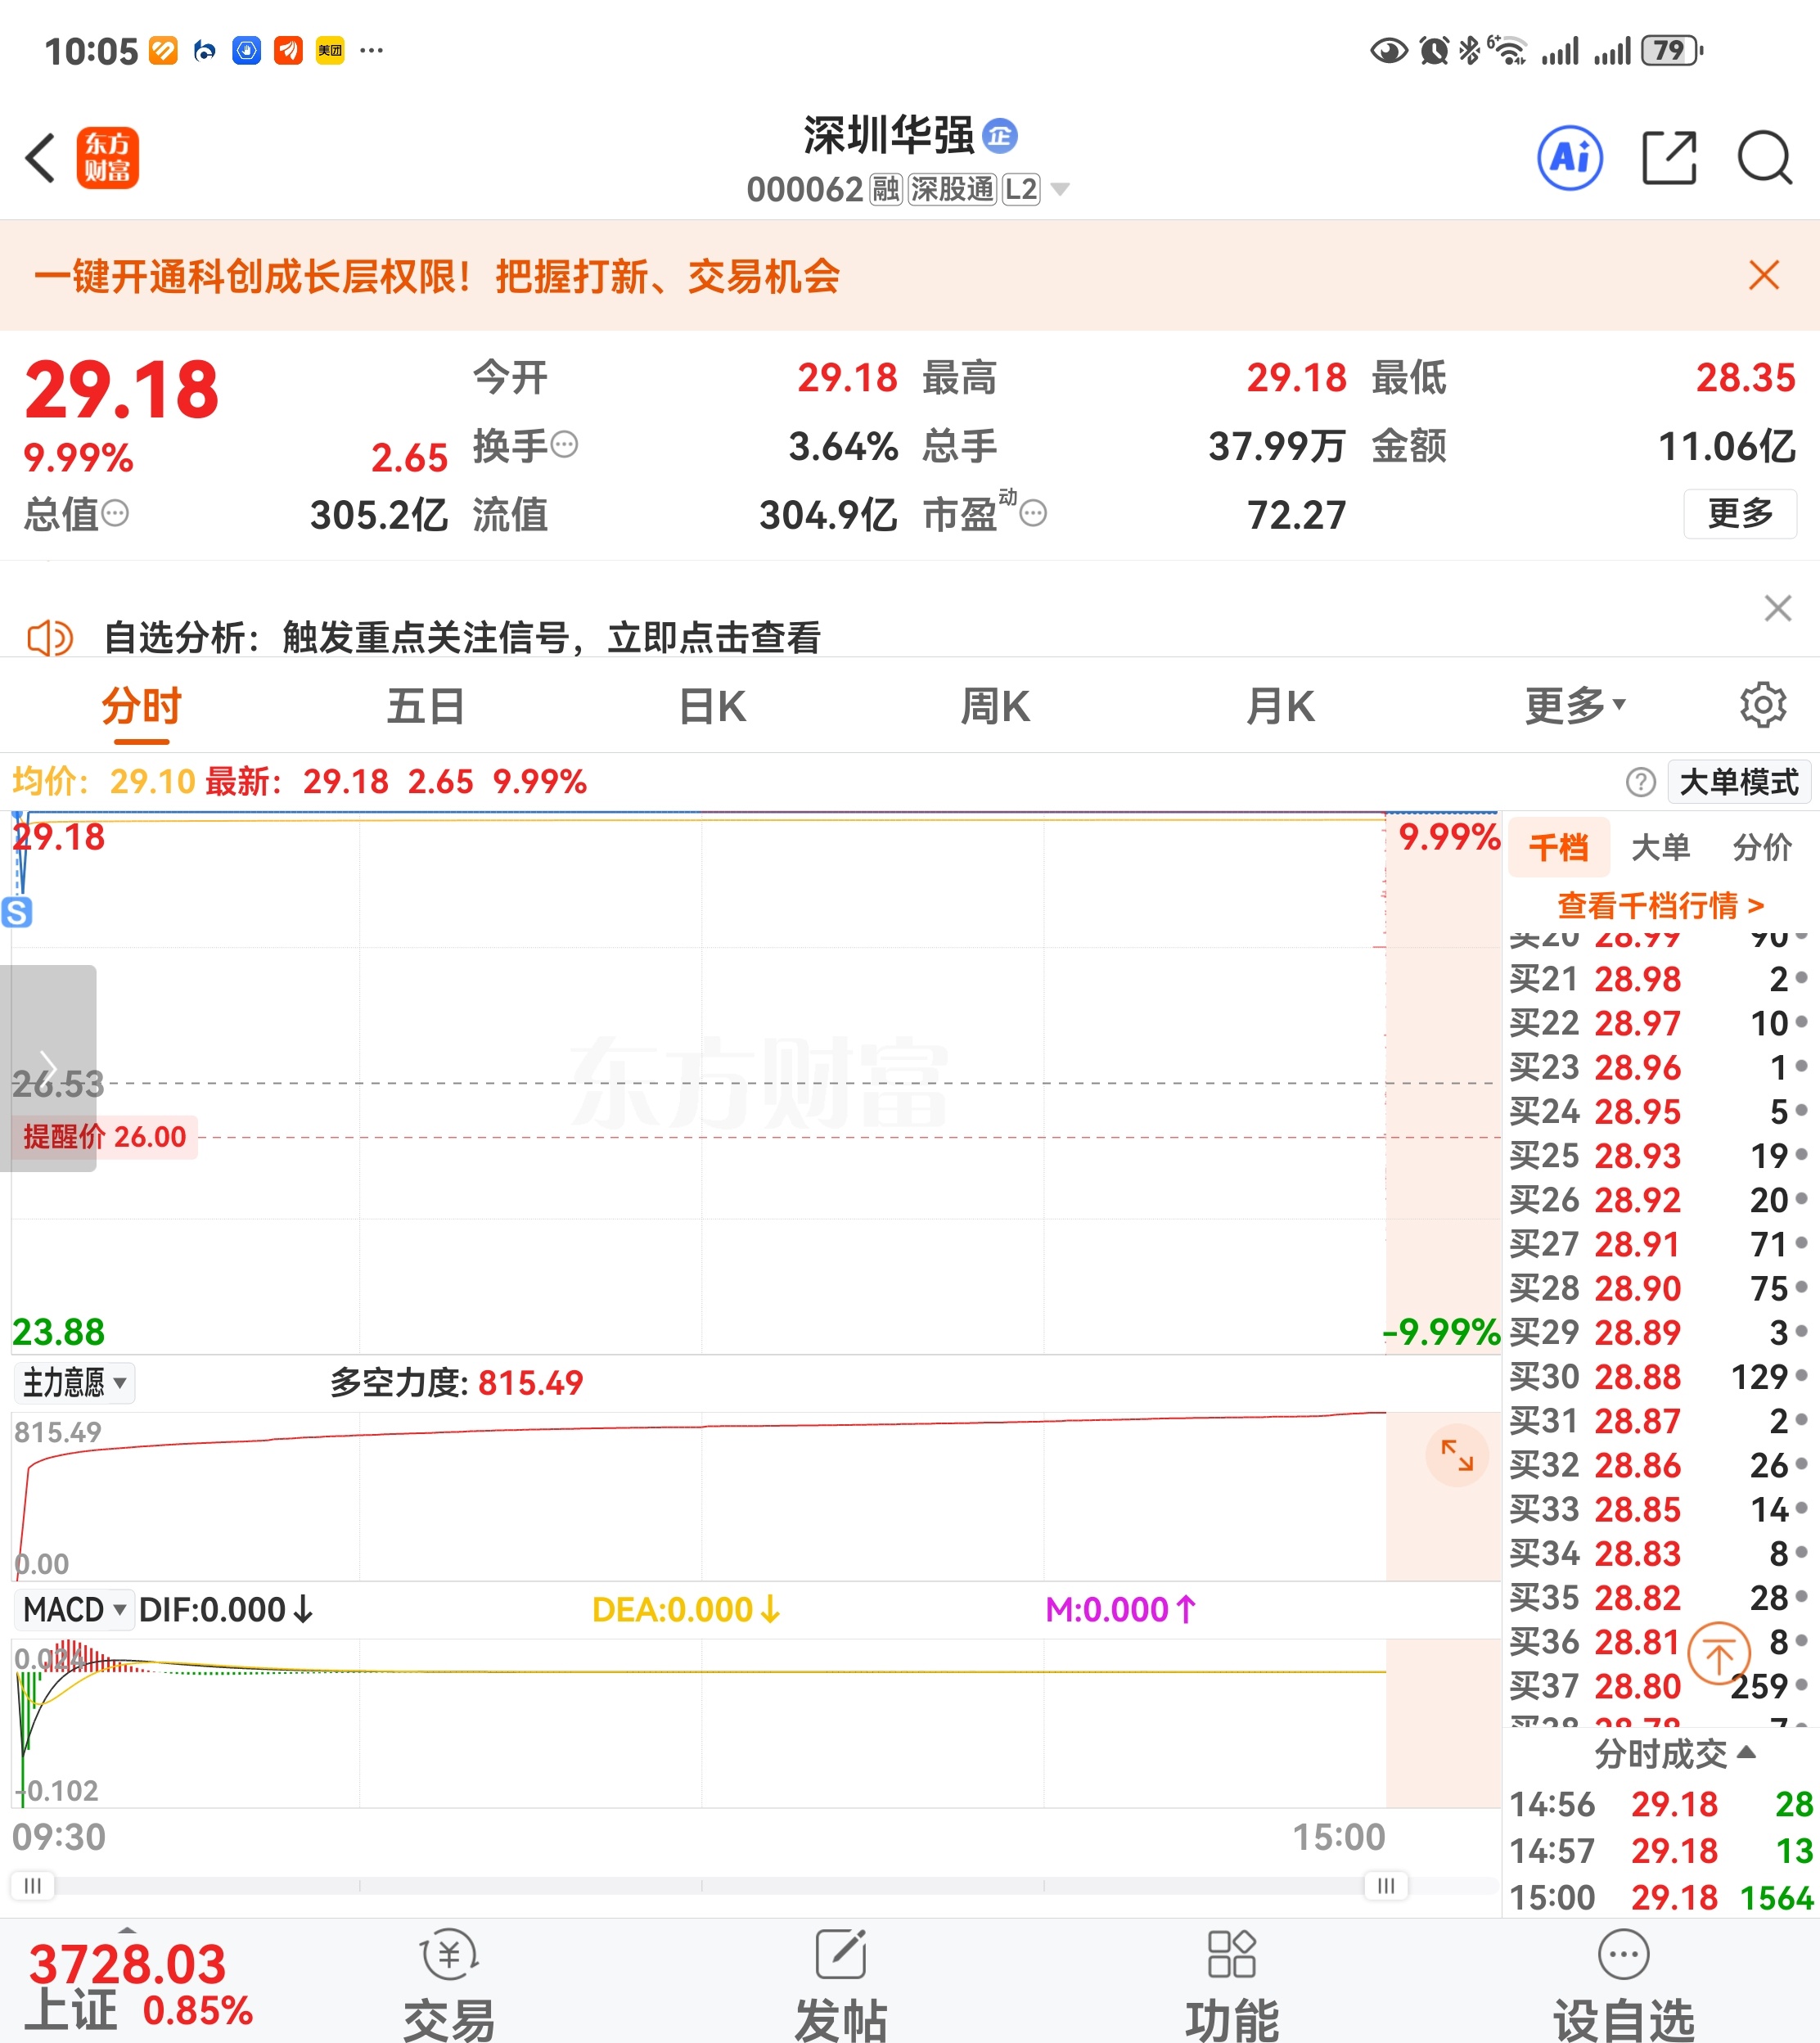Open the 主力意愿 indicator dropdown
Screen dimensions: 1820x2043
(x=75, y=1383)
